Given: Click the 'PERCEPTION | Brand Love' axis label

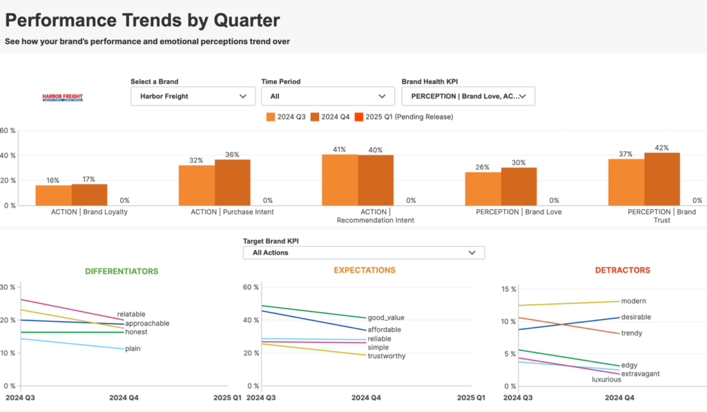Looking at the screenshot, I should [x=519, y=213].
